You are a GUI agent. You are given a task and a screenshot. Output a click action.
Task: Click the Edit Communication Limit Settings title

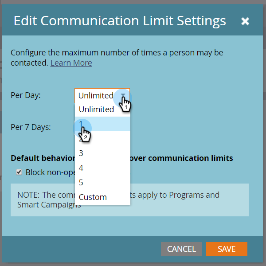120,21
